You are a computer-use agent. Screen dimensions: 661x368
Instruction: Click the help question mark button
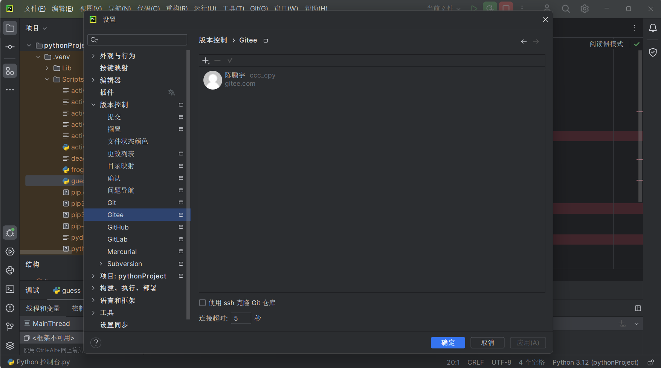pos(96,343)
